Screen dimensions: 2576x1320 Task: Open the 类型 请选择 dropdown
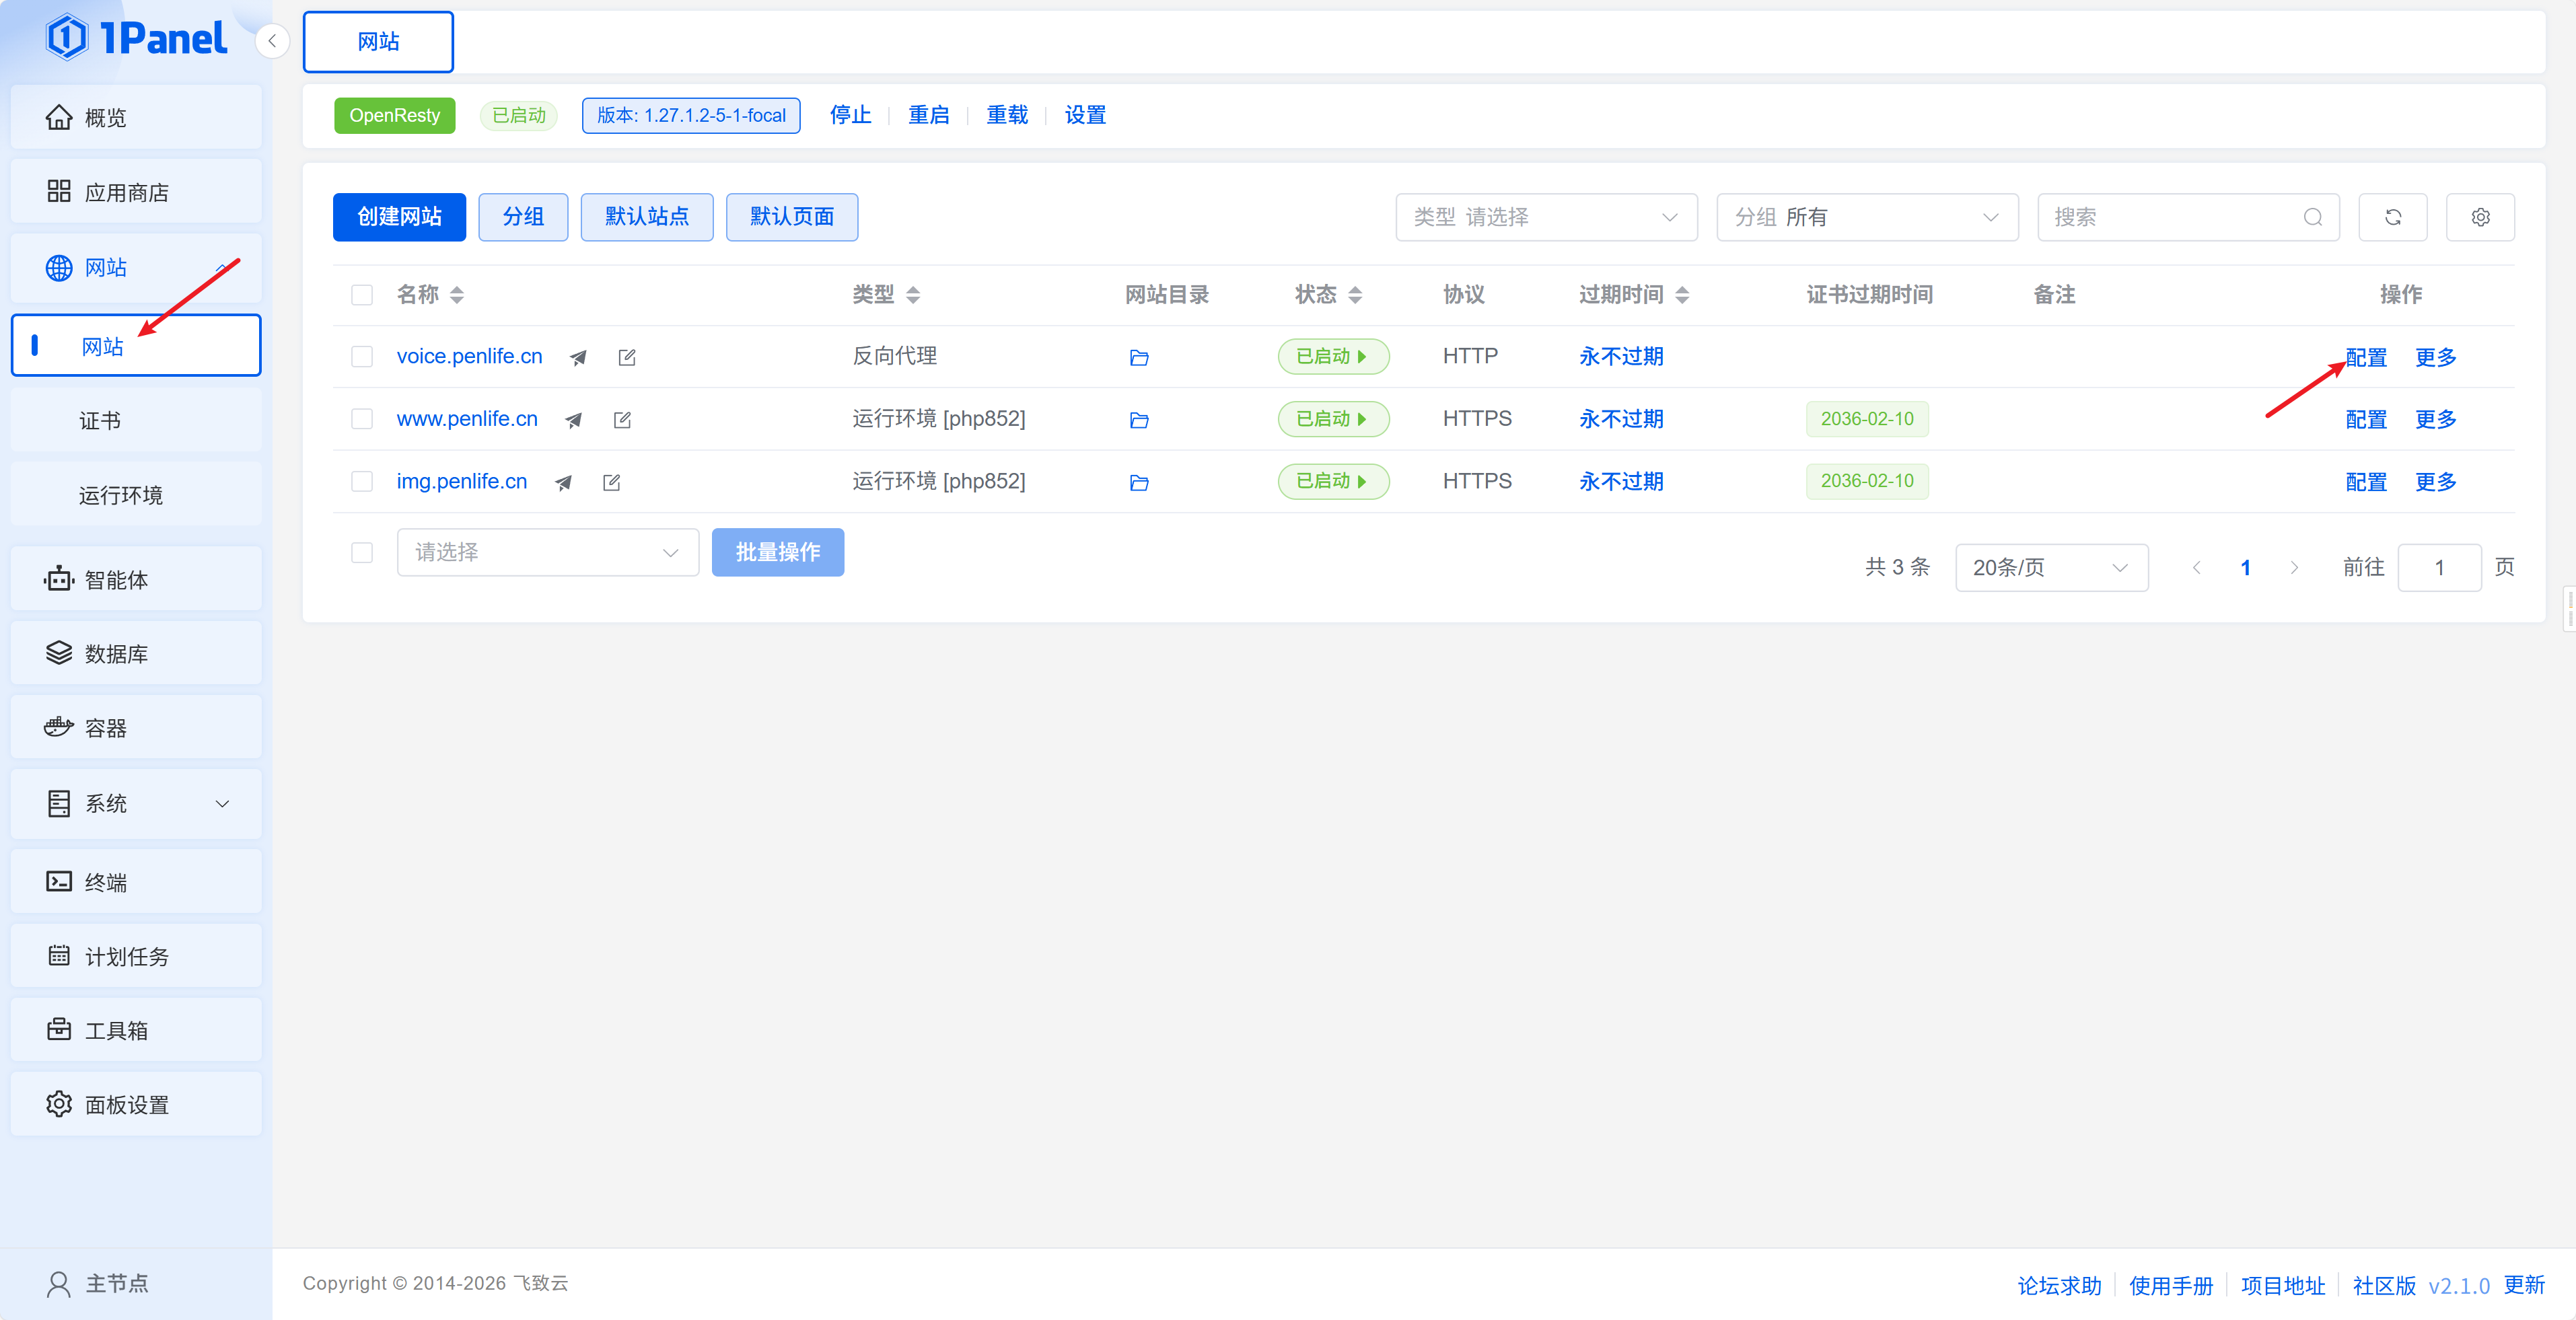(x=1545, y=217)
